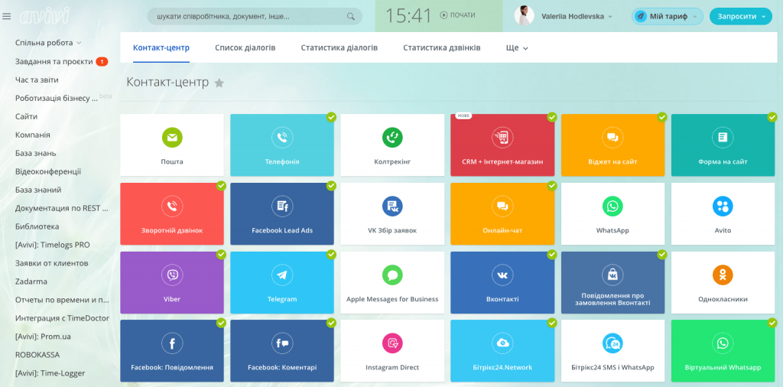
Task: Open Роботизація бізнесу sidebar item
Action: (x=57, y=99)
